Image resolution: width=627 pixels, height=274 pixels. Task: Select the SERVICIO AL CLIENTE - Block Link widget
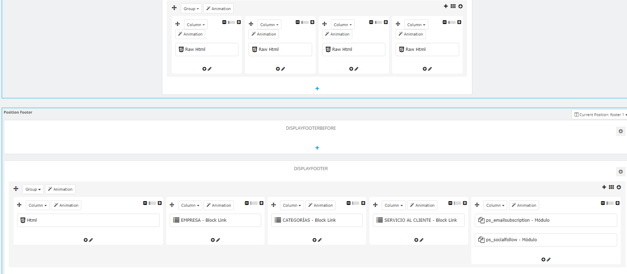[419, 220]
